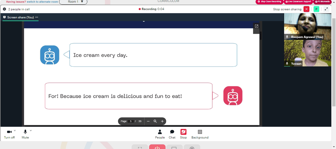This screenshot has height=149, width=336.
Task: Open Background effects
Action: (x=200, y=134)
